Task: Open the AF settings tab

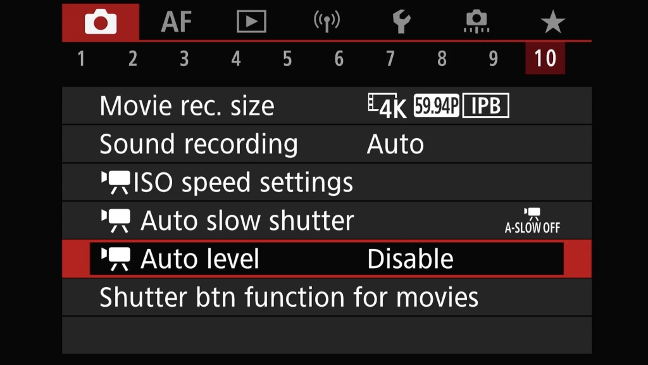Action: click(x=176, y=22)
